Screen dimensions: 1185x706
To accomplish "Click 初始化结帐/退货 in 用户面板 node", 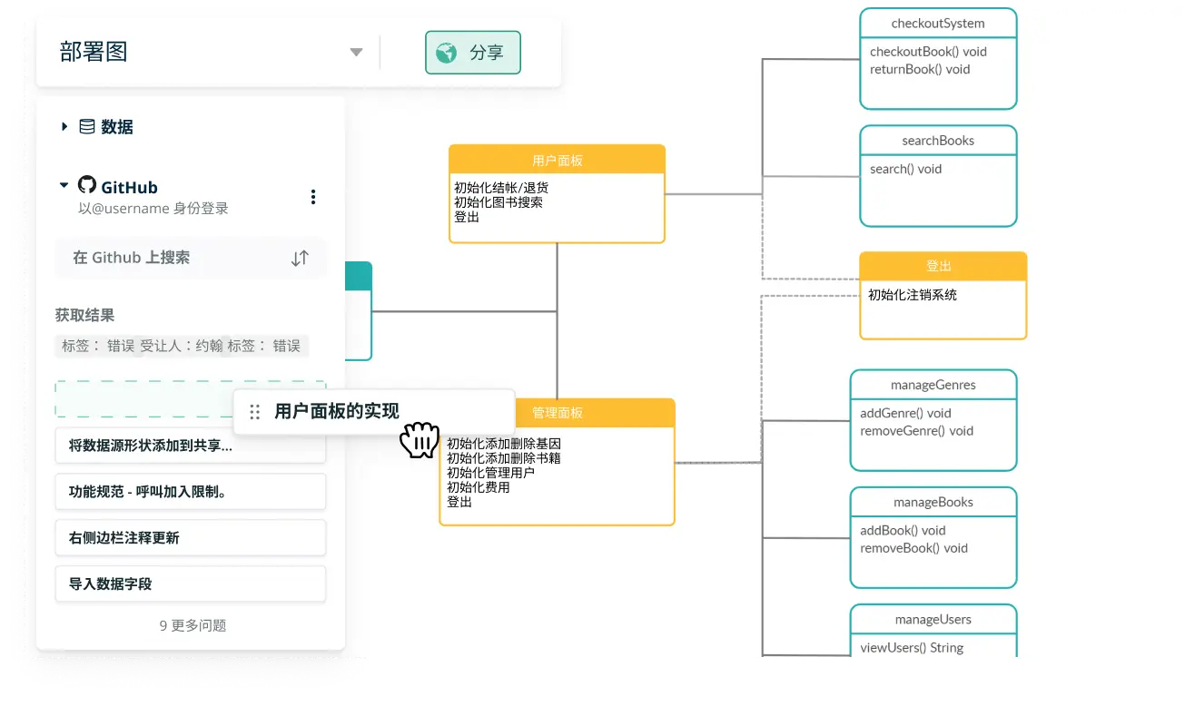I will 501,188.
